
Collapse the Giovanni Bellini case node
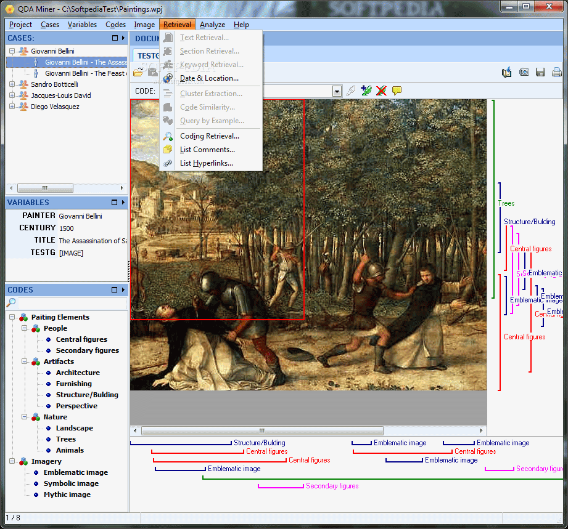[x=12, y=51]
